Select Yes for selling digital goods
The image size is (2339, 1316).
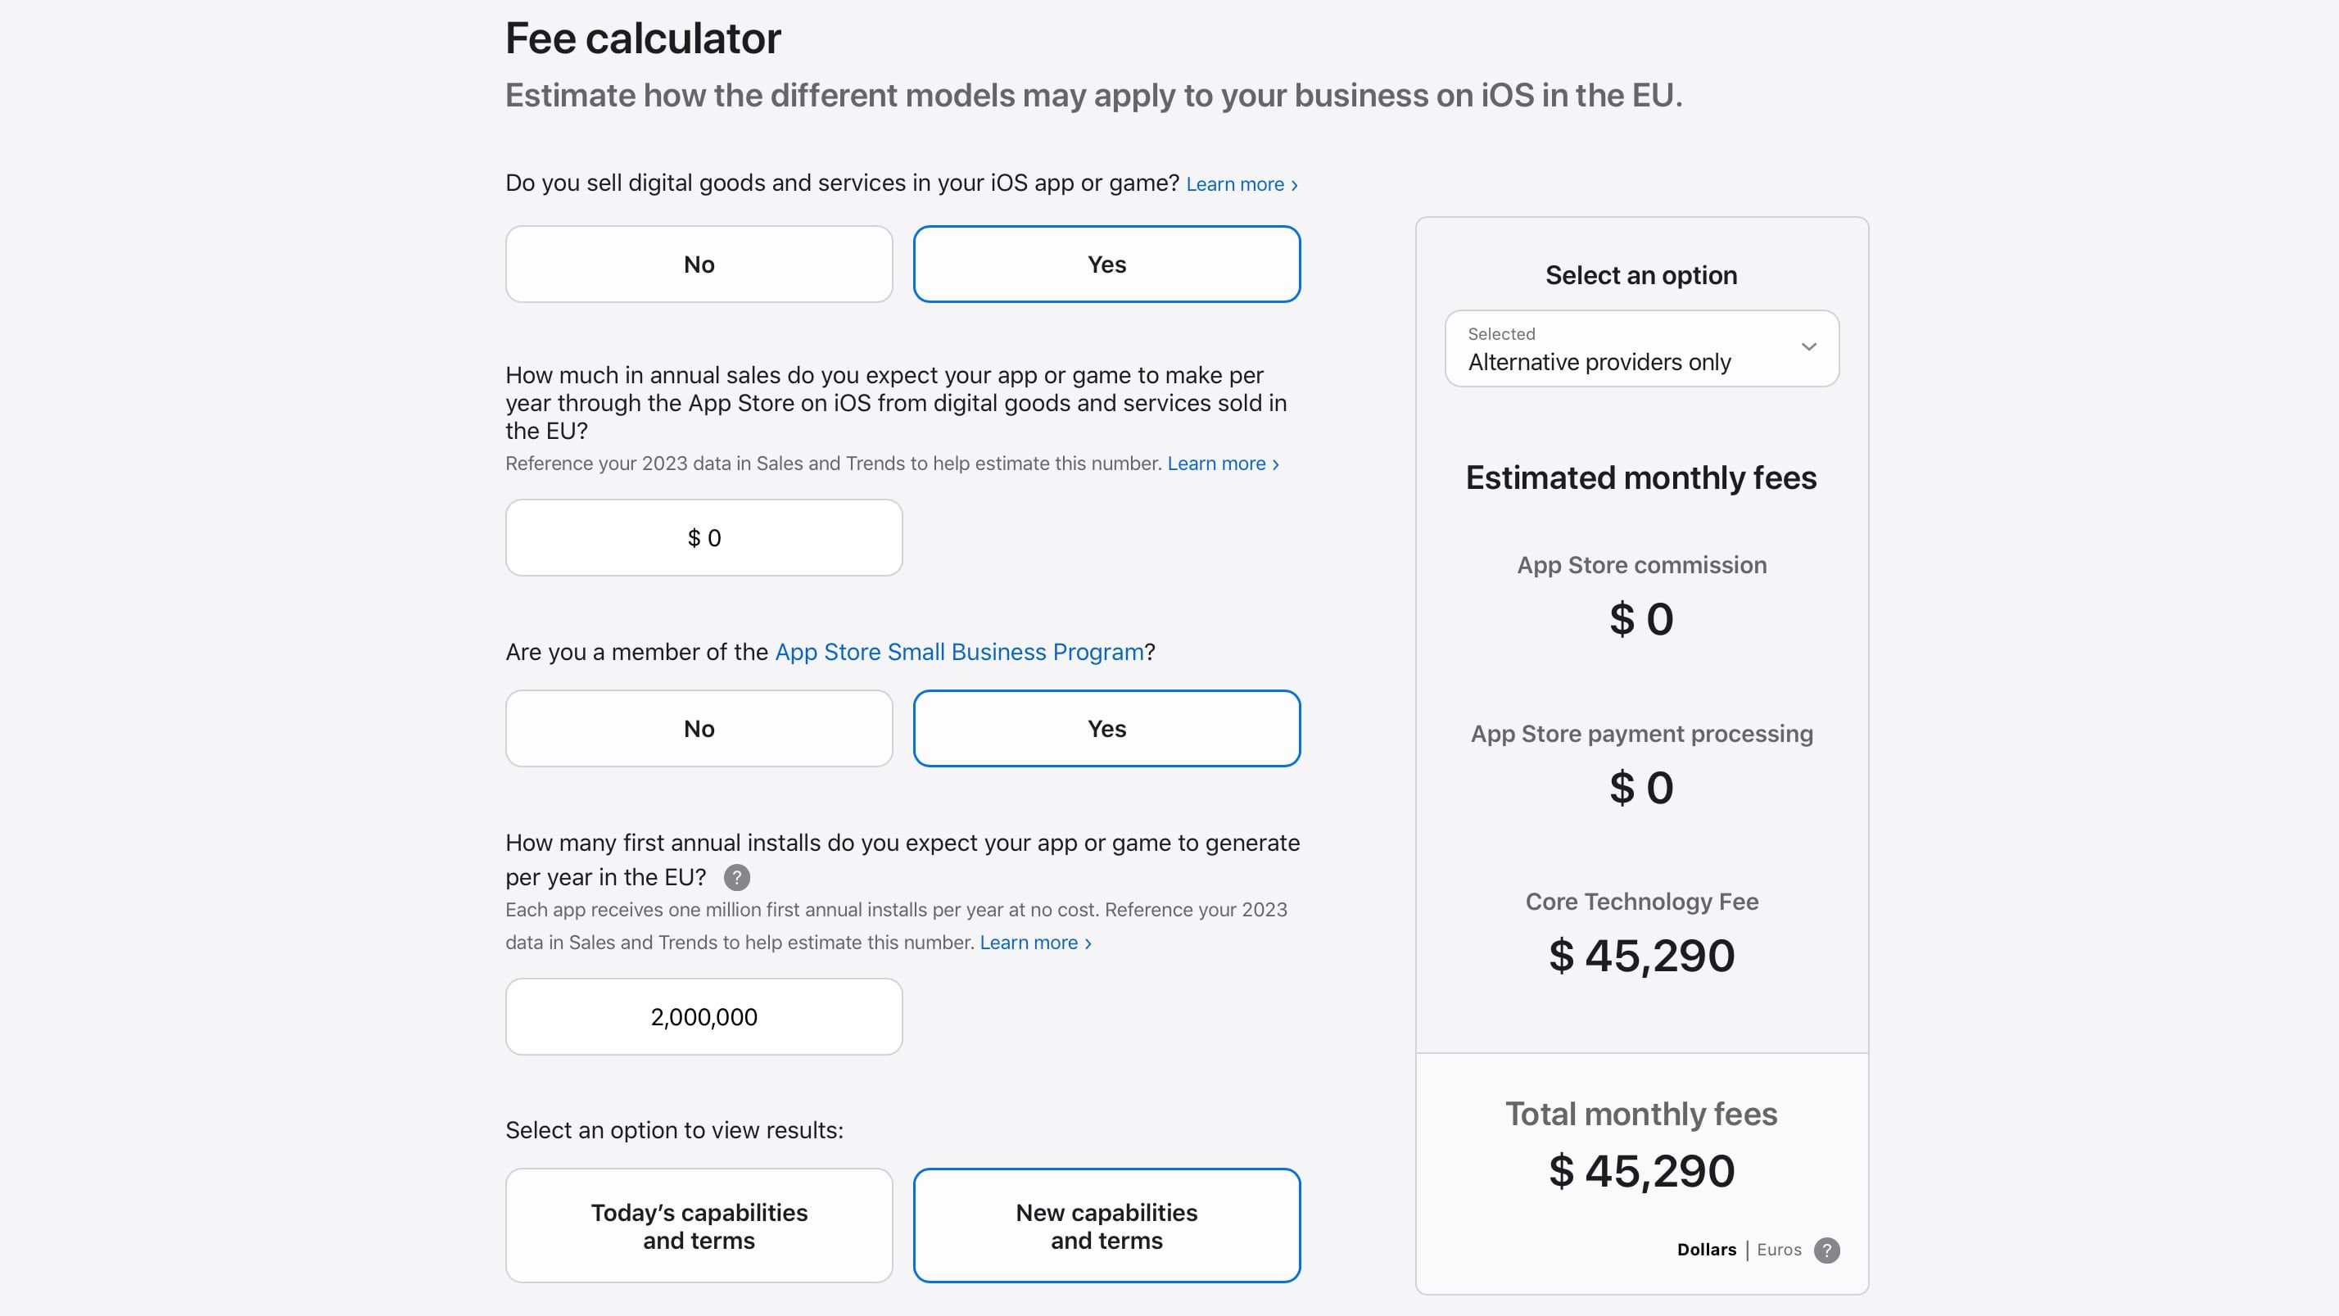click(1106, 265)
